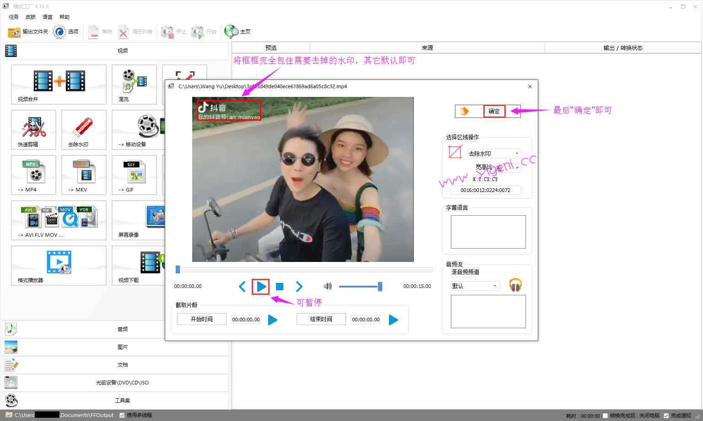Screen dimensions: 703x421
Task: Set clip 开始时间 start time button
Action: pos(202,319)
